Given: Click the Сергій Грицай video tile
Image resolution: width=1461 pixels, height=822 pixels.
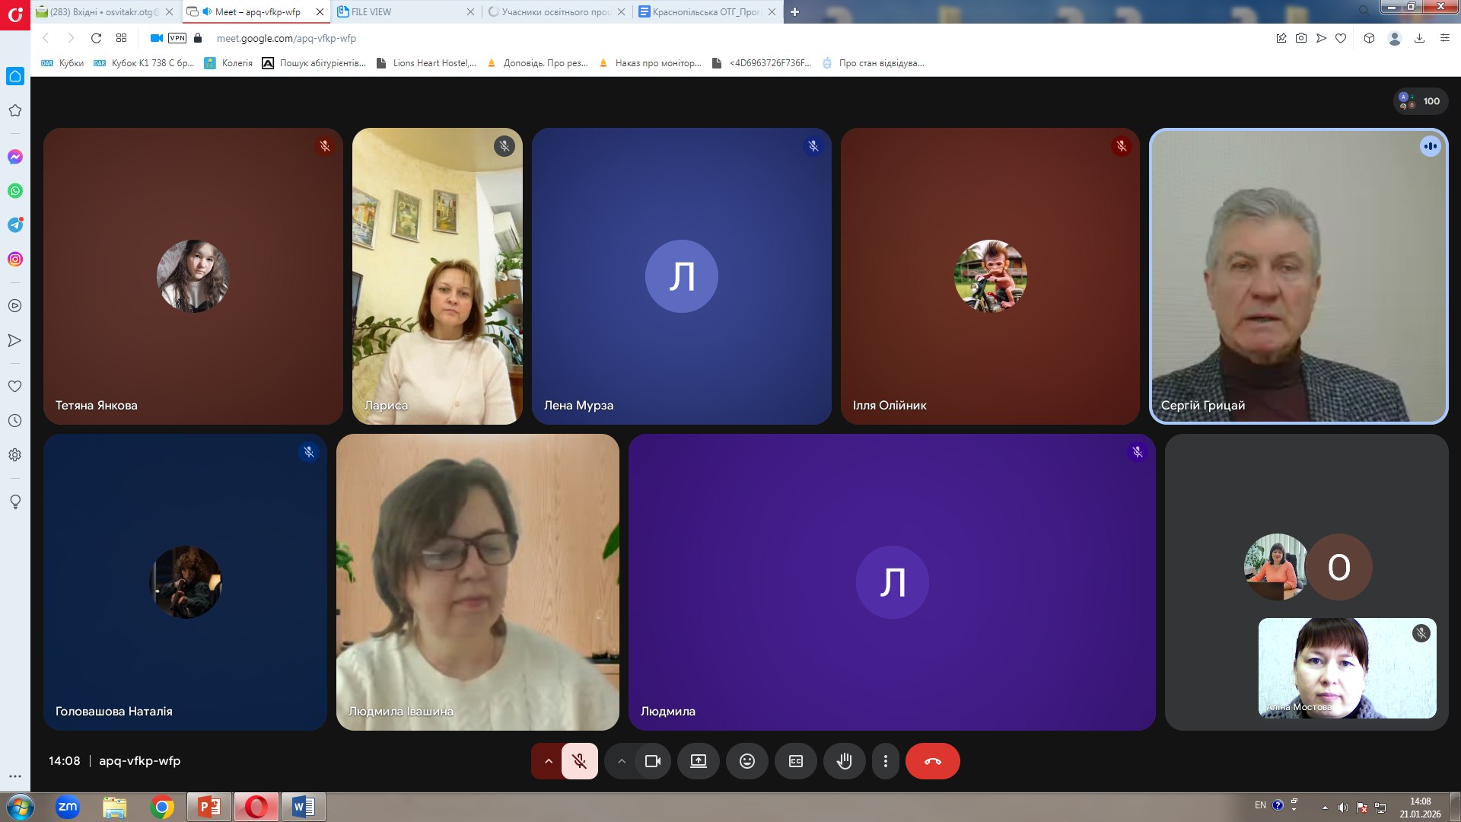Looking at the screenshot, I should tap(1298, 276).
